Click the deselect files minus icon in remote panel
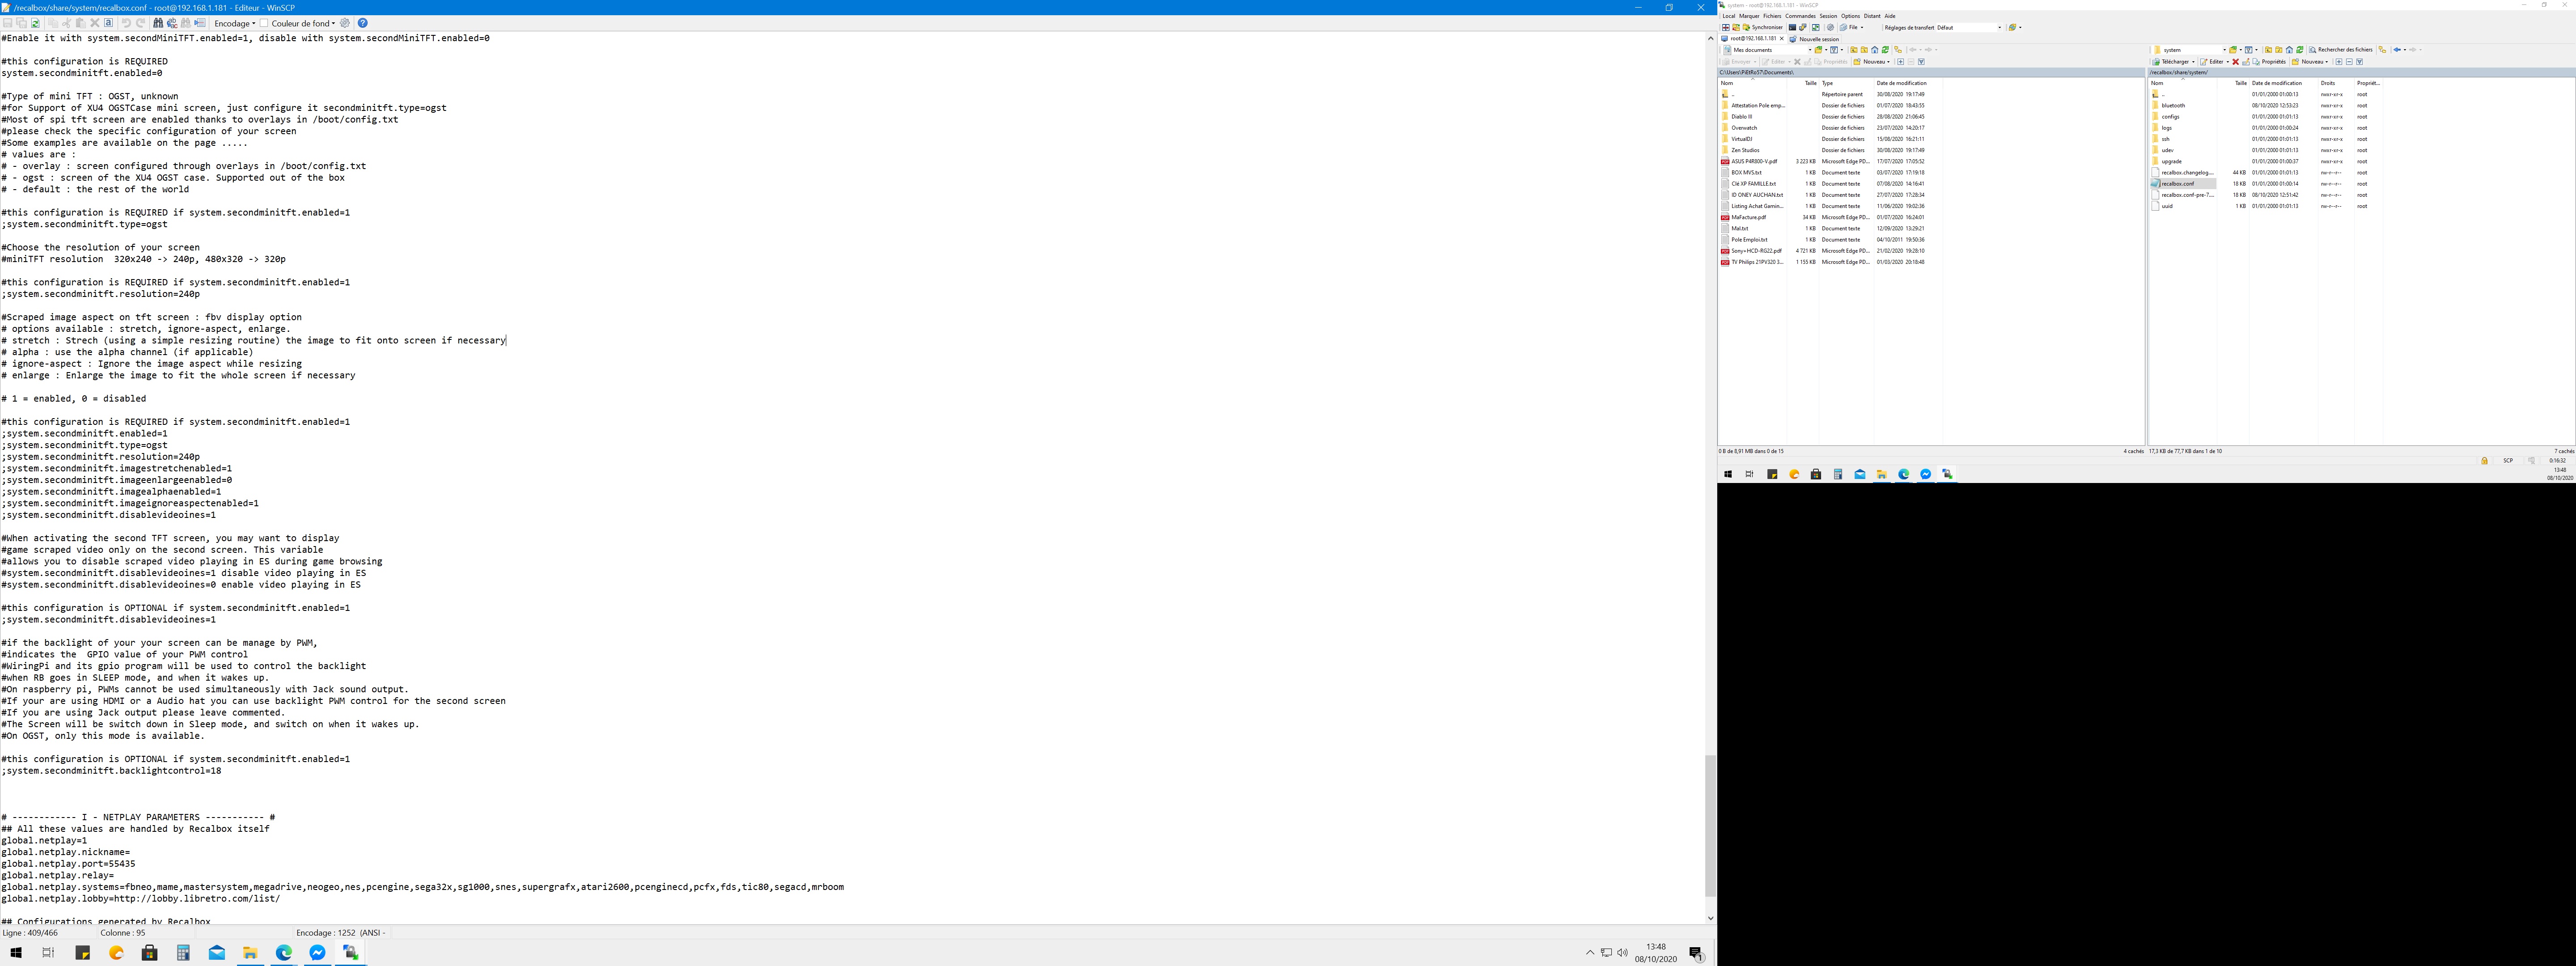 [x=2349, y=62]
